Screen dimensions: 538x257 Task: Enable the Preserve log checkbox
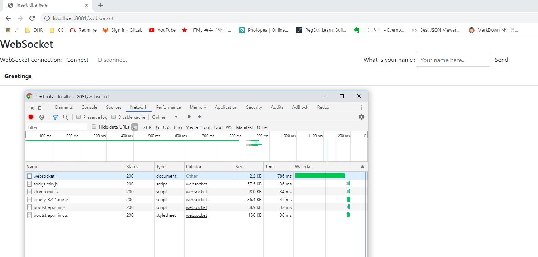click(78, 117)
